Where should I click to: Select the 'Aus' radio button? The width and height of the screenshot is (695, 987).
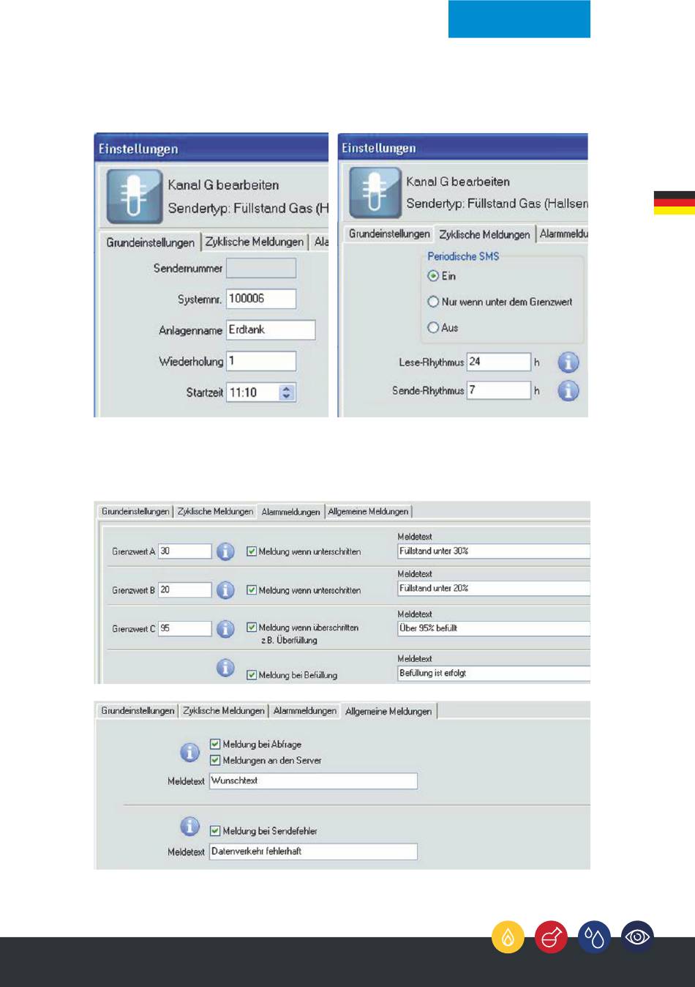[x=433, y=327]
